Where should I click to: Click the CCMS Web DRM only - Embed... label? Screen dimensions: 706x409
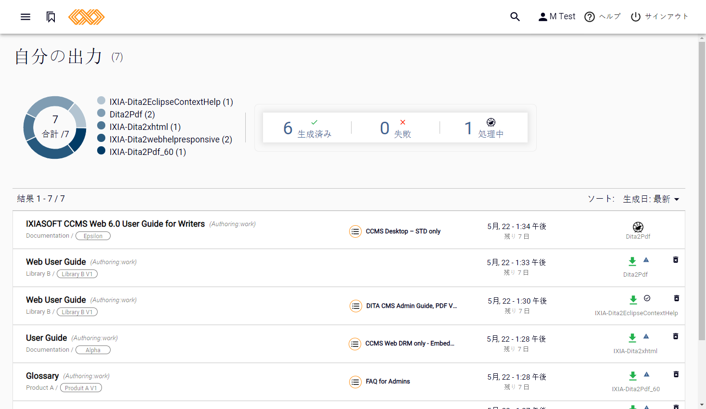410,344
